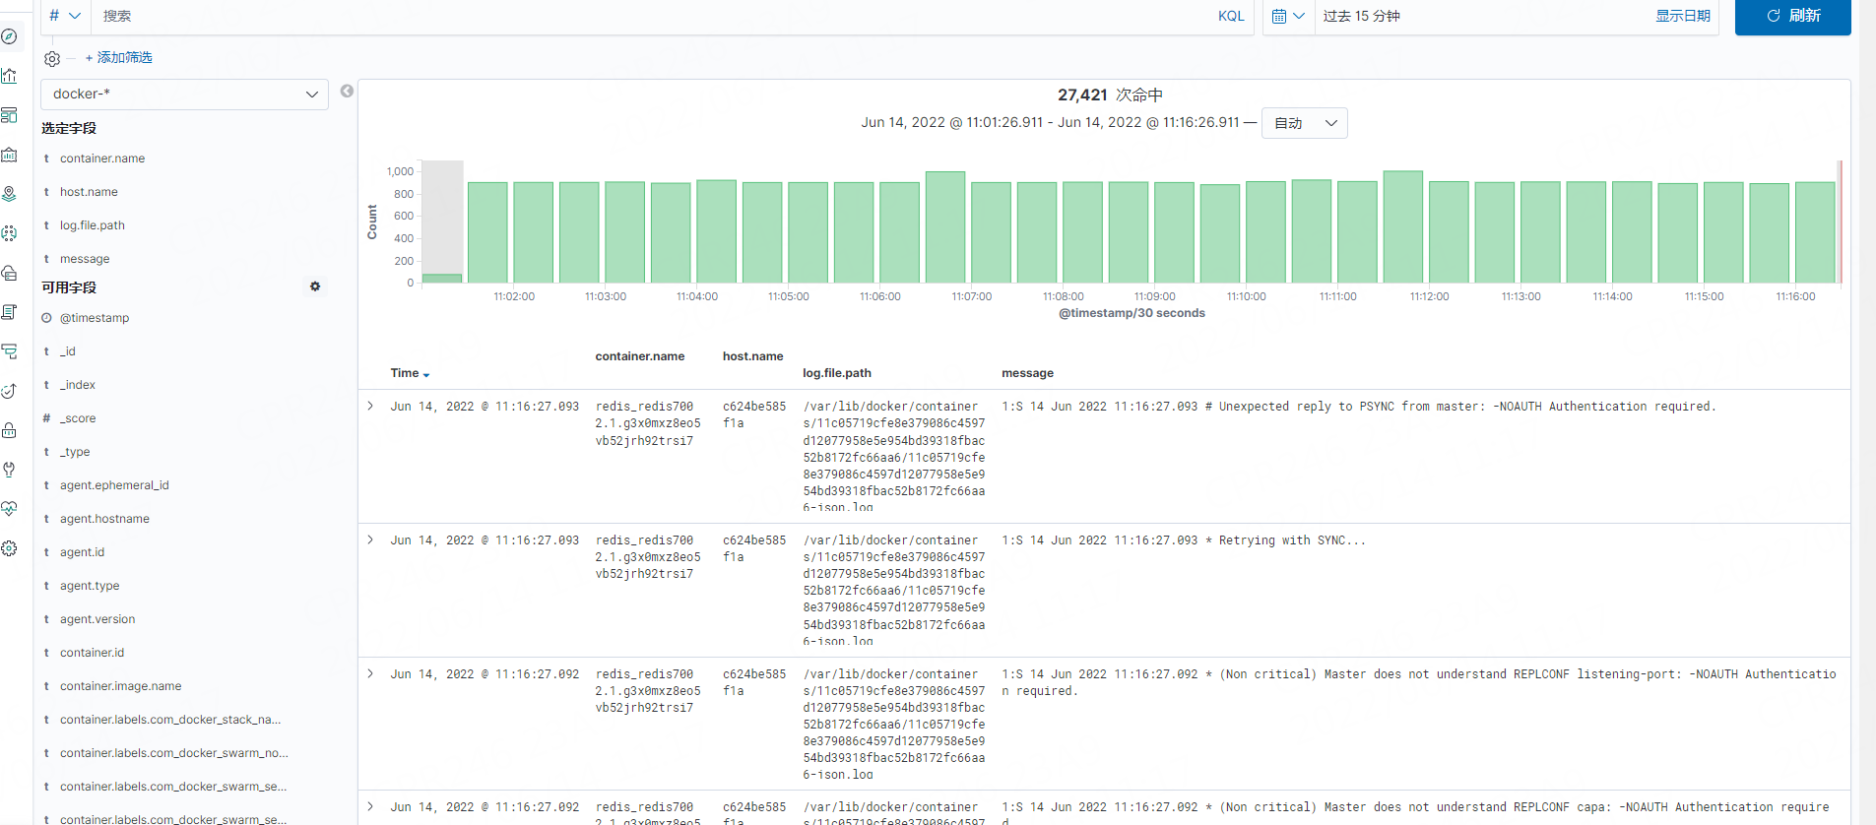
Task: Open the Visualize chart icon in sidebar
Action: click(9, 76)
